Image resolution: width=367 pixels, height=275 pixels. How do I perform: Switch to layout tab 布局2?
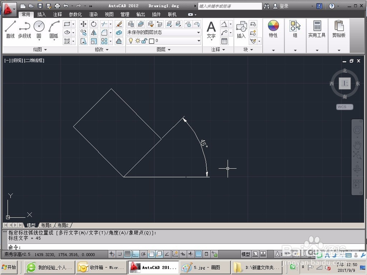63,225
